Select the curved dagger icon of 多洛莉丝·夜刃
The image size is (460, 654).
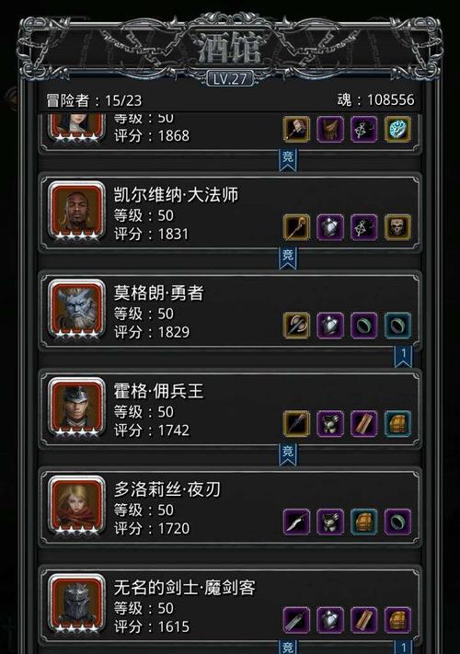point(296,522)
